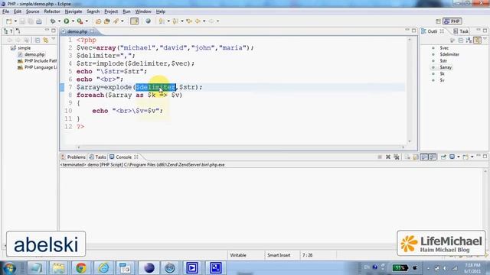This screenshot has height=275, width=490.
Task: Click the Search flashlight toolbar icon
Action: click(x=116, y=21)
